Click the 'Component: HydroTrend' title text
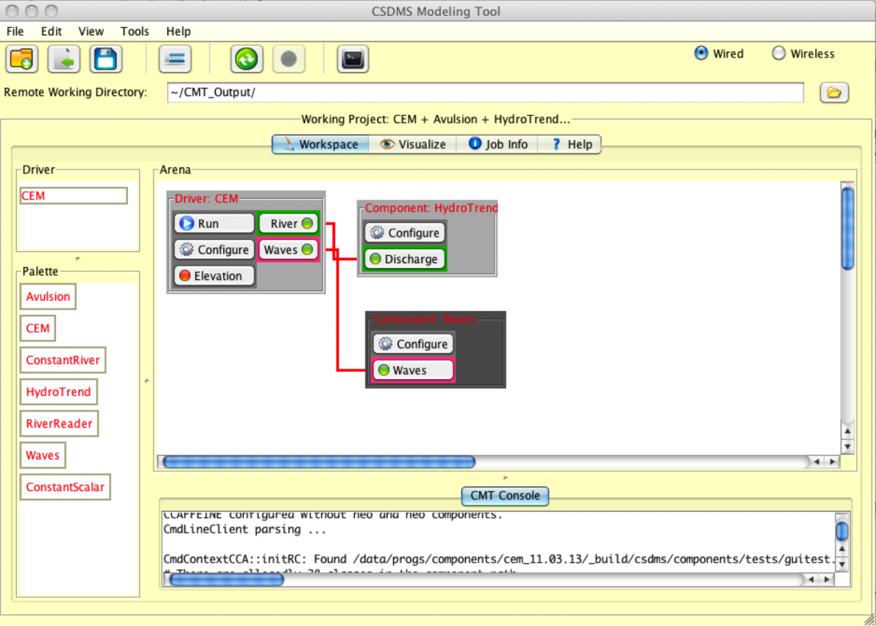 pos(431,208)
